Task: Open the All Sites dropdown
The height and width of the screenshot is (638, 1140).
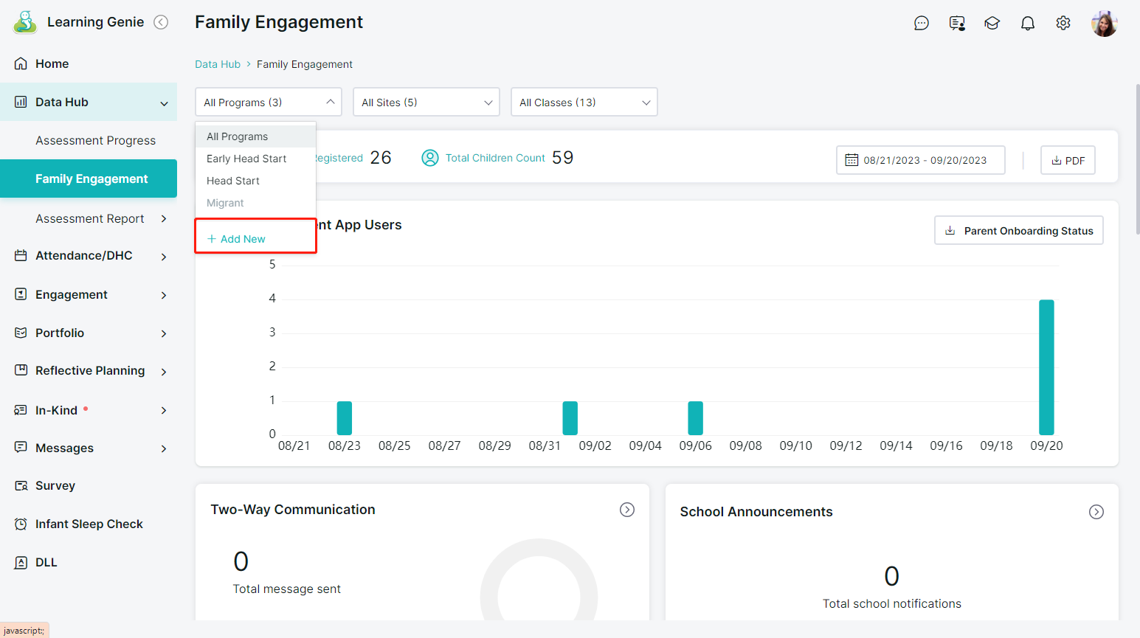Action: (x=426, y=103)
